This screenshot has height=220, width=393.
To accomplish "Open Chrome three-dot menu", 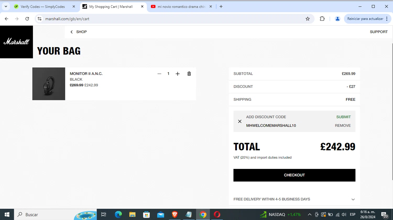I will (387, 19).
